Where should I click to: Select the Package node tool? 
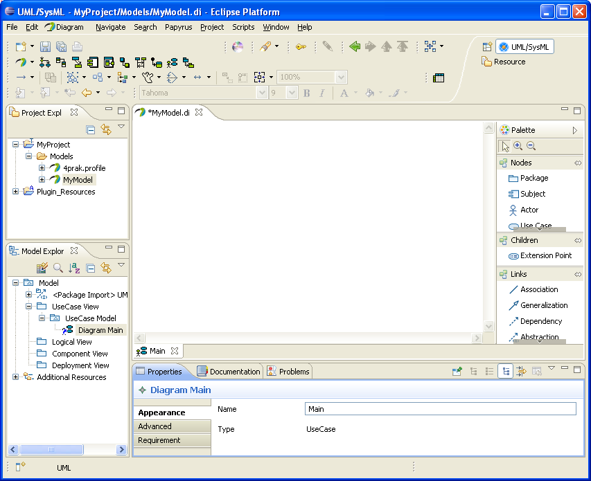click(x=533, y=178)
